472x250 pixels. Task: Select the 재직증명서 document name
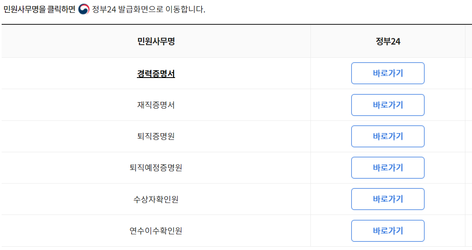[156, 104]
